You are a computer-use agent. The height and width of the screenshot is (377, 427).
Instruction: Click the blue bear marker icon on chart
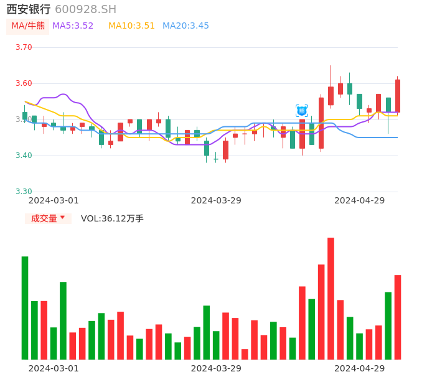pyautogui.click(x=302, y=111)
